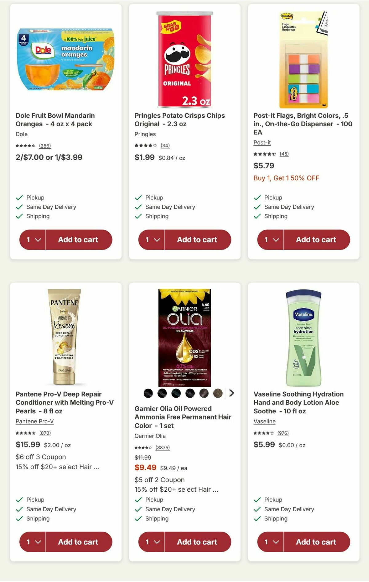Open the Dole brand link
This screenshot has height=582, width=369.
coord(21,134)
